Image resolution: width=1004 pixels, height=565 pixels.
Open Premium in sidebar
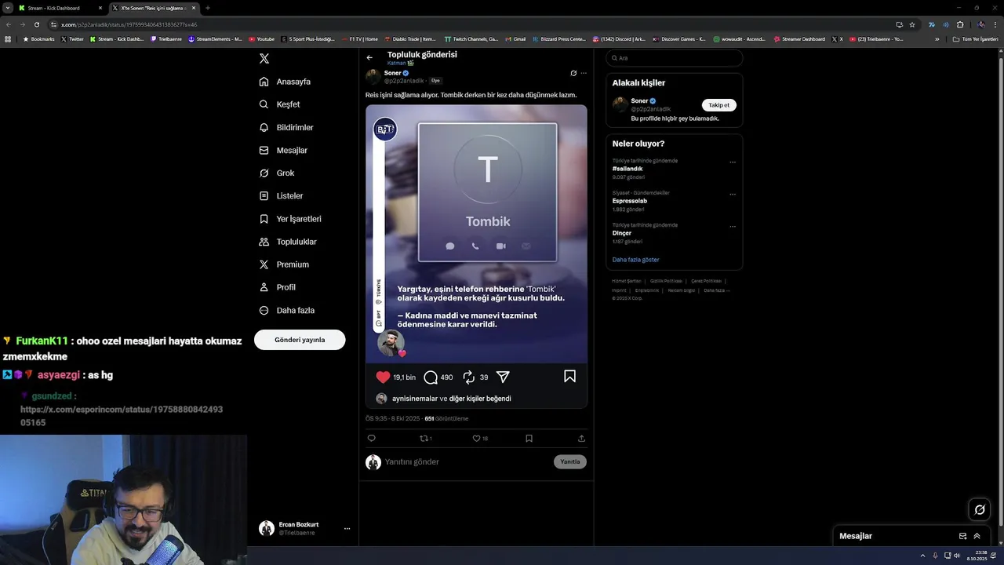click(x=284, y=264)
